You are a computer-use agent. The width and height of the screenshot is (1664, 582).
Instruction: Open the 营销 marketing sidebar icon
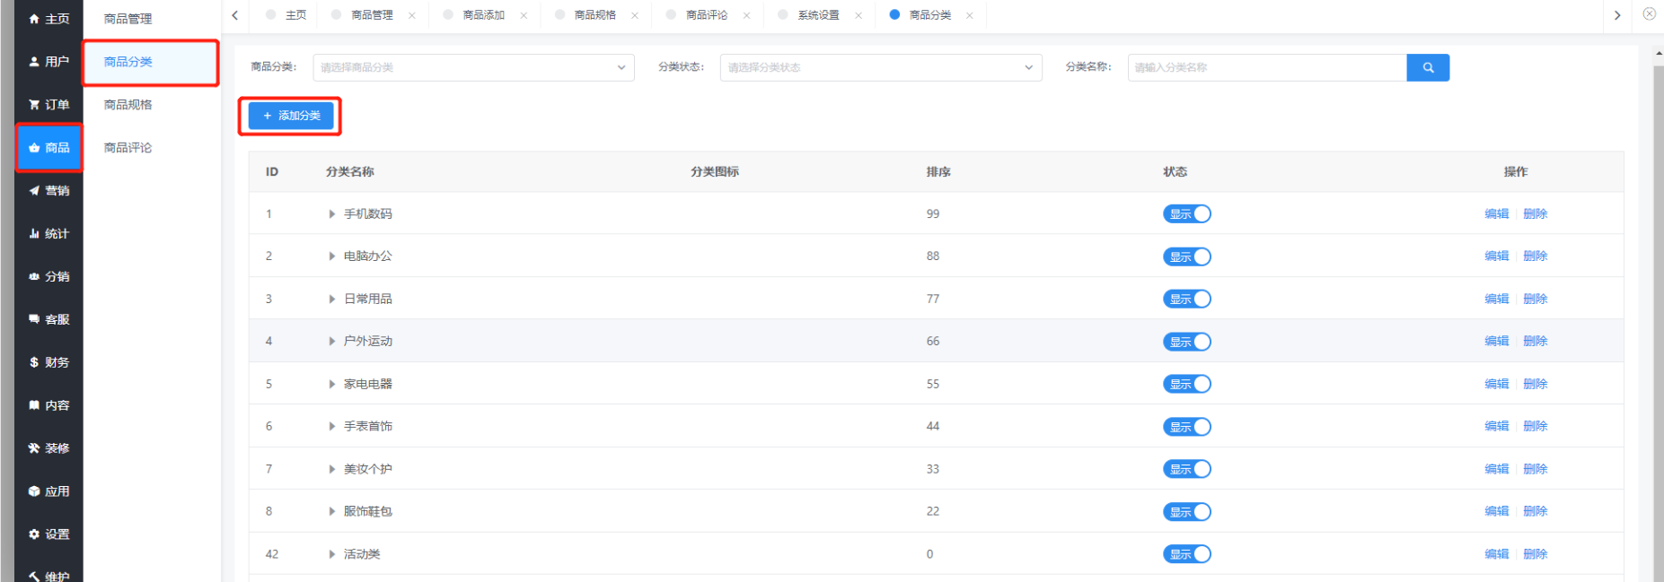click(x=34, y=191)
